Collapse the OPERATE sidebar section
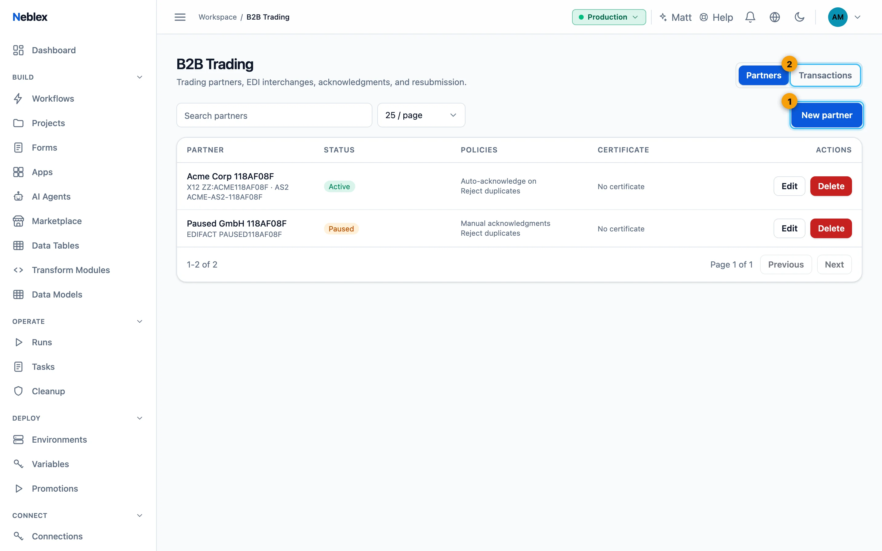 (139, 321)
